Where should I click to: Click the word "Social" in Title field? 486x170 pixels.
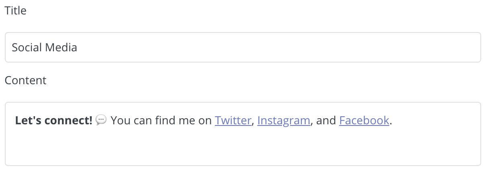pos(27,48)
